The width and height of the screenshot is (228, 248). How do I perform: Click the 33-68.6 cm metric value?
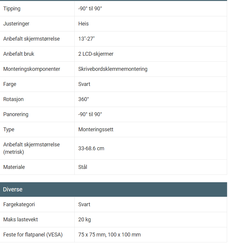tap(91, 148)
